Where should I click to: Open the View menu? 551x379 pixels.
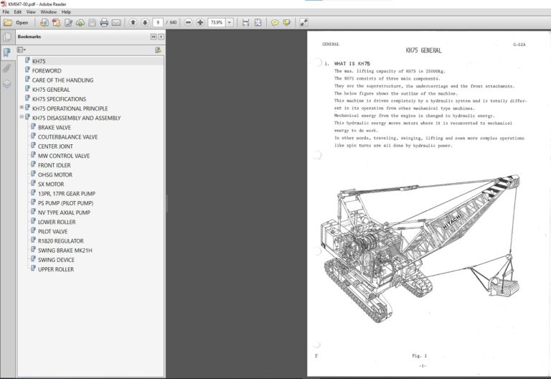pos(30,12)
